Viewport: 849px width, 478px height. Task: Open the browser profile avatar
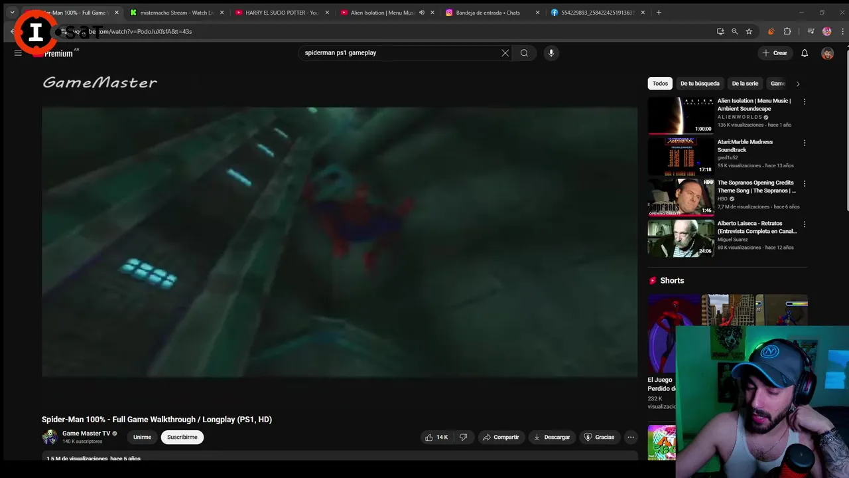click(x=826, y=31)
